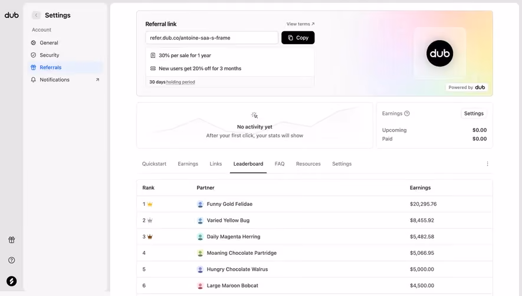Copy the referral link
Image resolution: width=522 pixels, height=296 pixels.
pyautogui.click(x=298, y=38)
